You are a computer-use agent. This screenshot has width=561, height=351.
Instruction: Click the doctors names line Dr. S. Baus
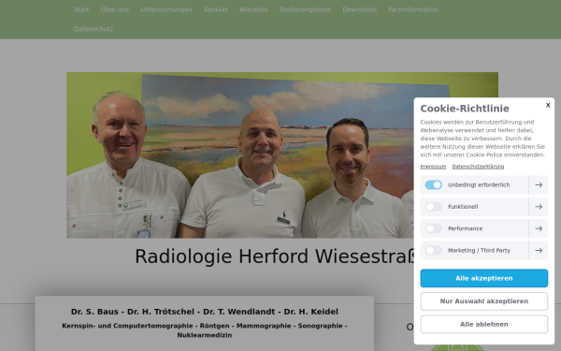tap(204, 312)
